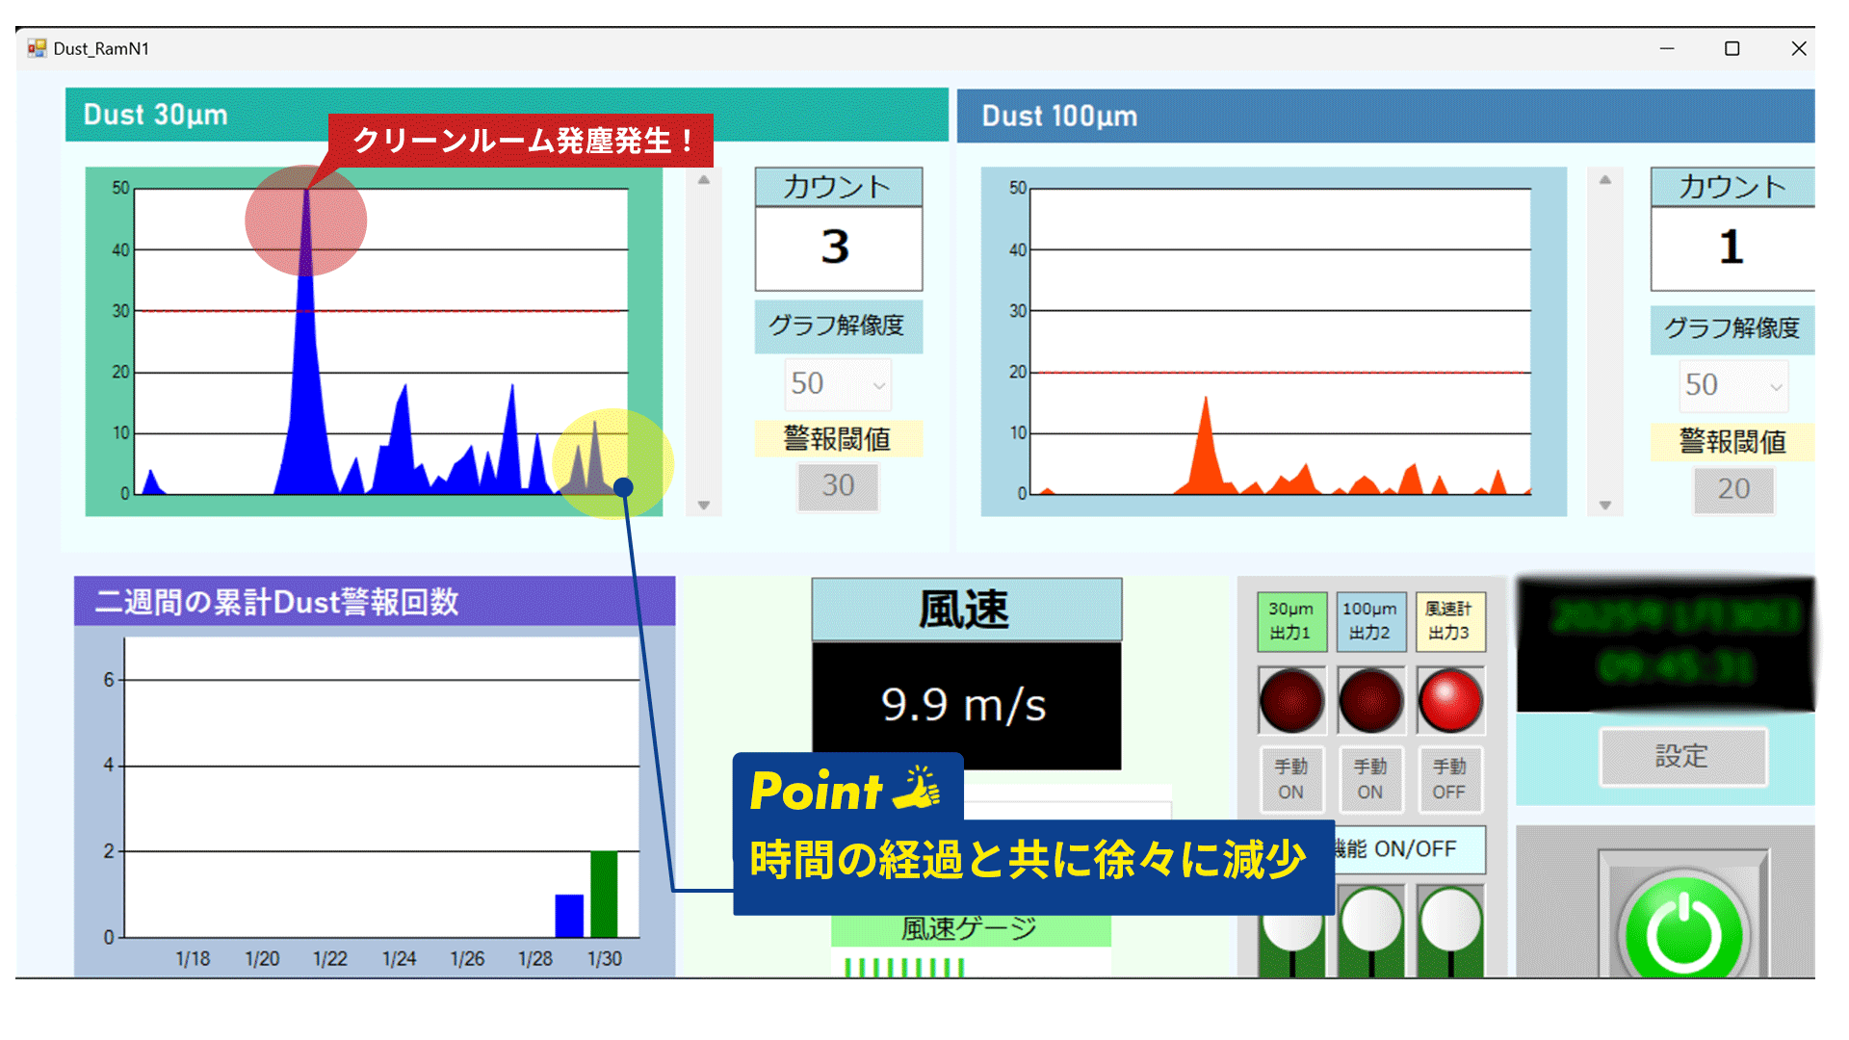Toggle 手動 OFF button under 出力3
1849x1040 pixels.
tap(1449, 779)
